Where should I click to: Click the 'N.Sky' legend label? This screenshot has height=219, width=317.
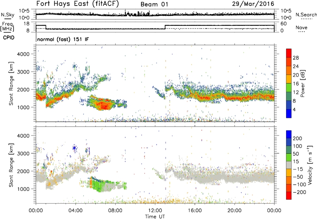[x=8, y=15]
